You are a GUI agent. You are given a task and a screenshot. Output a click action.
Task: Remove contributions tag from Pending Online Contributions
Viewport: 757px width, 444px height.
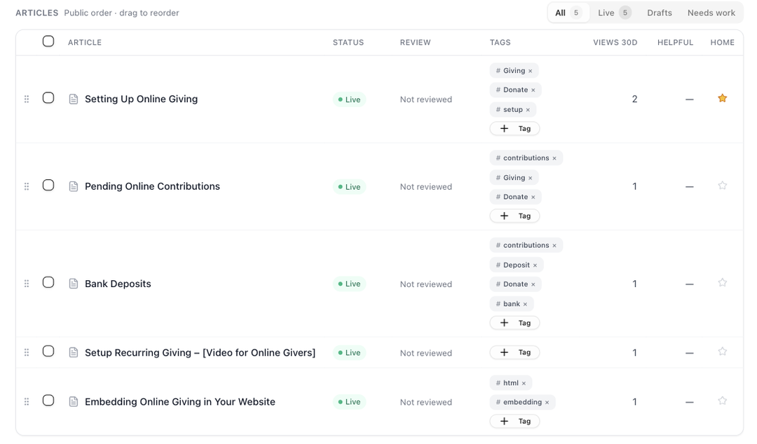(554, 158)
